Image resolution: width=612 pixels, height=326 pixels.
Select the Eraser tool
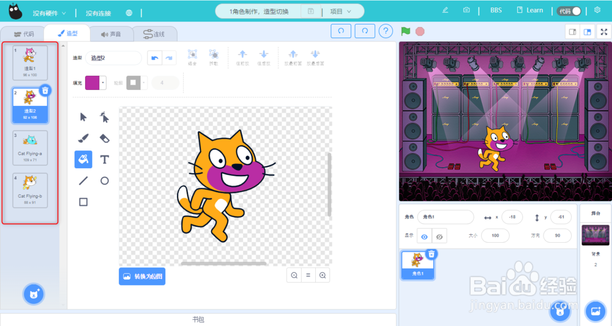104,138
